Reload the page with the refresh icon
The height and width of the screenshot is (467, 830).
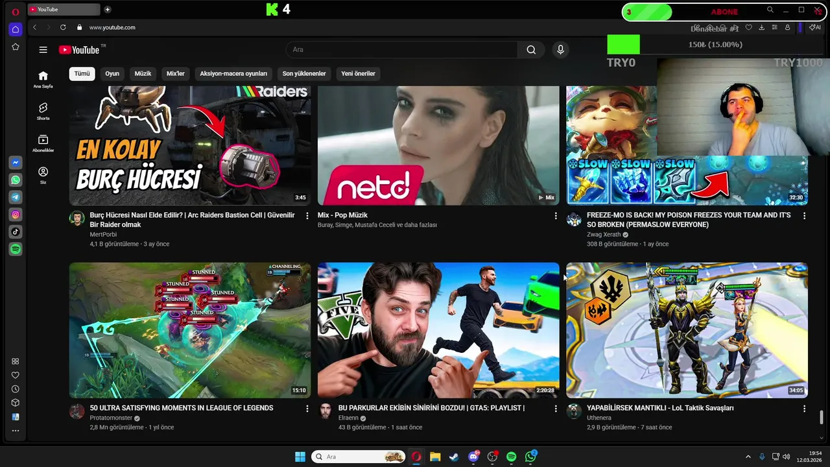(x=63, y=27)
